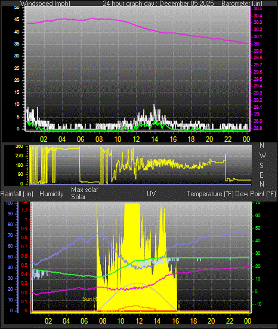This screenshot has width=278, height=329.
Task: Click the "Temperature (°F)" legend label
Action: (x=210, y=194)
